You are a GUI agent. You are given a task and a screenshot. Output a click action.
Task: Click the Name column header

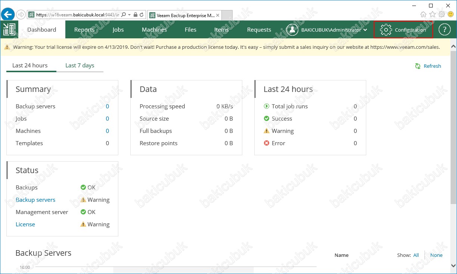click(342, 255)
